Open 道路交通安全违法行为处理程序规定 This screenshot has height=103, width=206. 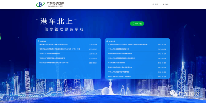click(x=120, y=54)
